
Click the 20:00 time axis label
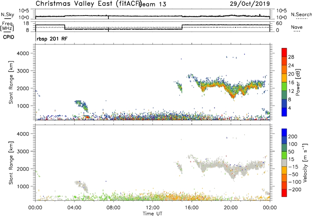coord(231,208)
